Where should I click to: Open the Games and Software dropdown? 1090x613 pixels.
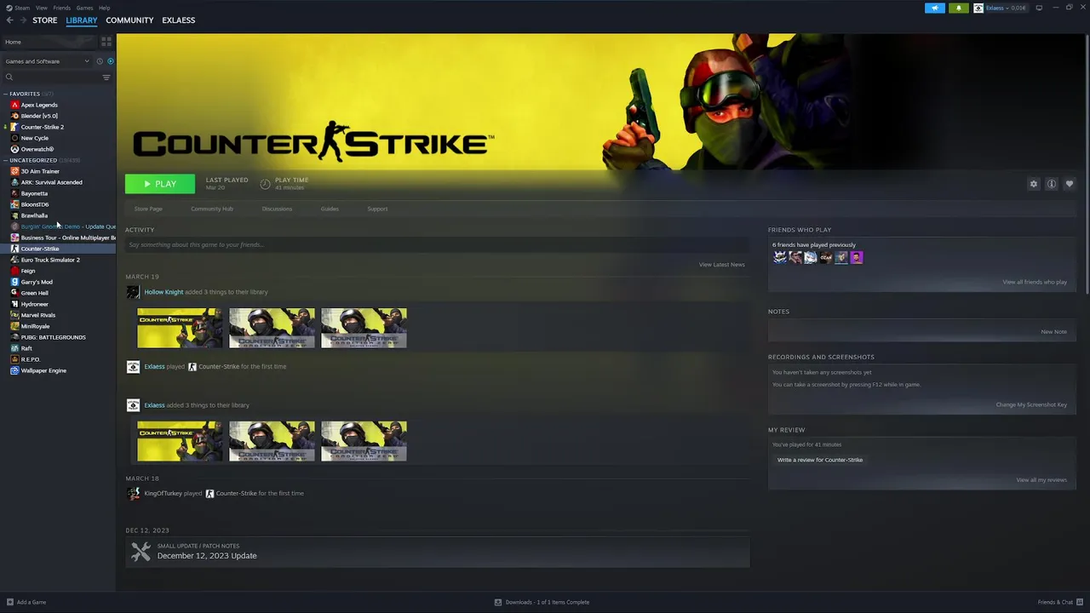47,61
